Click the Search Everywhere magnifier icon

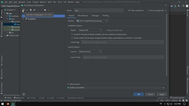point(183,6)
